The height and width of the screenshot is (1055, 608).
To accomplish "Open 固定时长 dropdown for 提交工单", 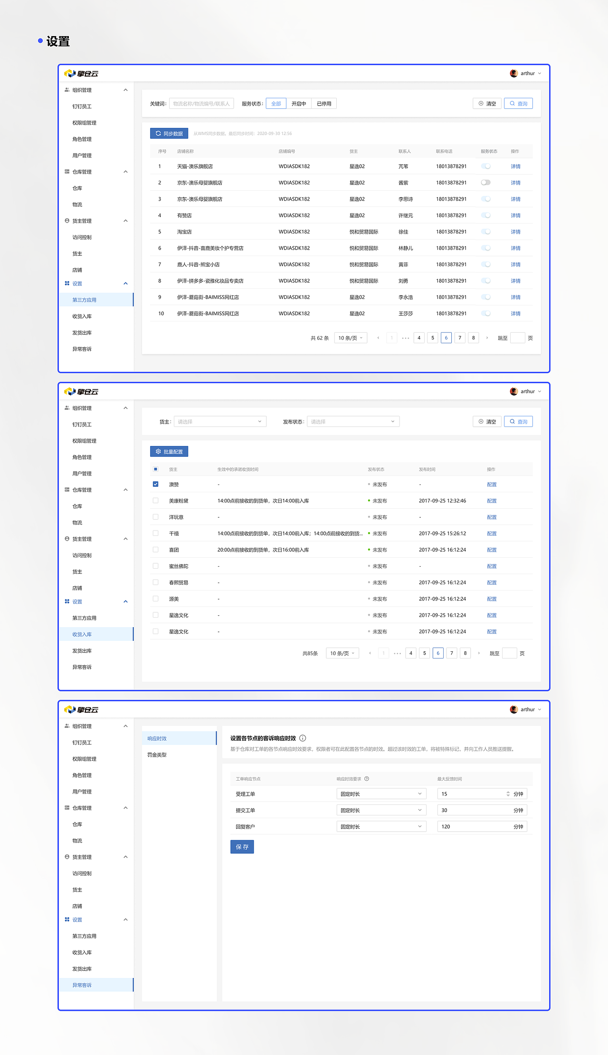I will pyautogui.click(x=381, y=810).
